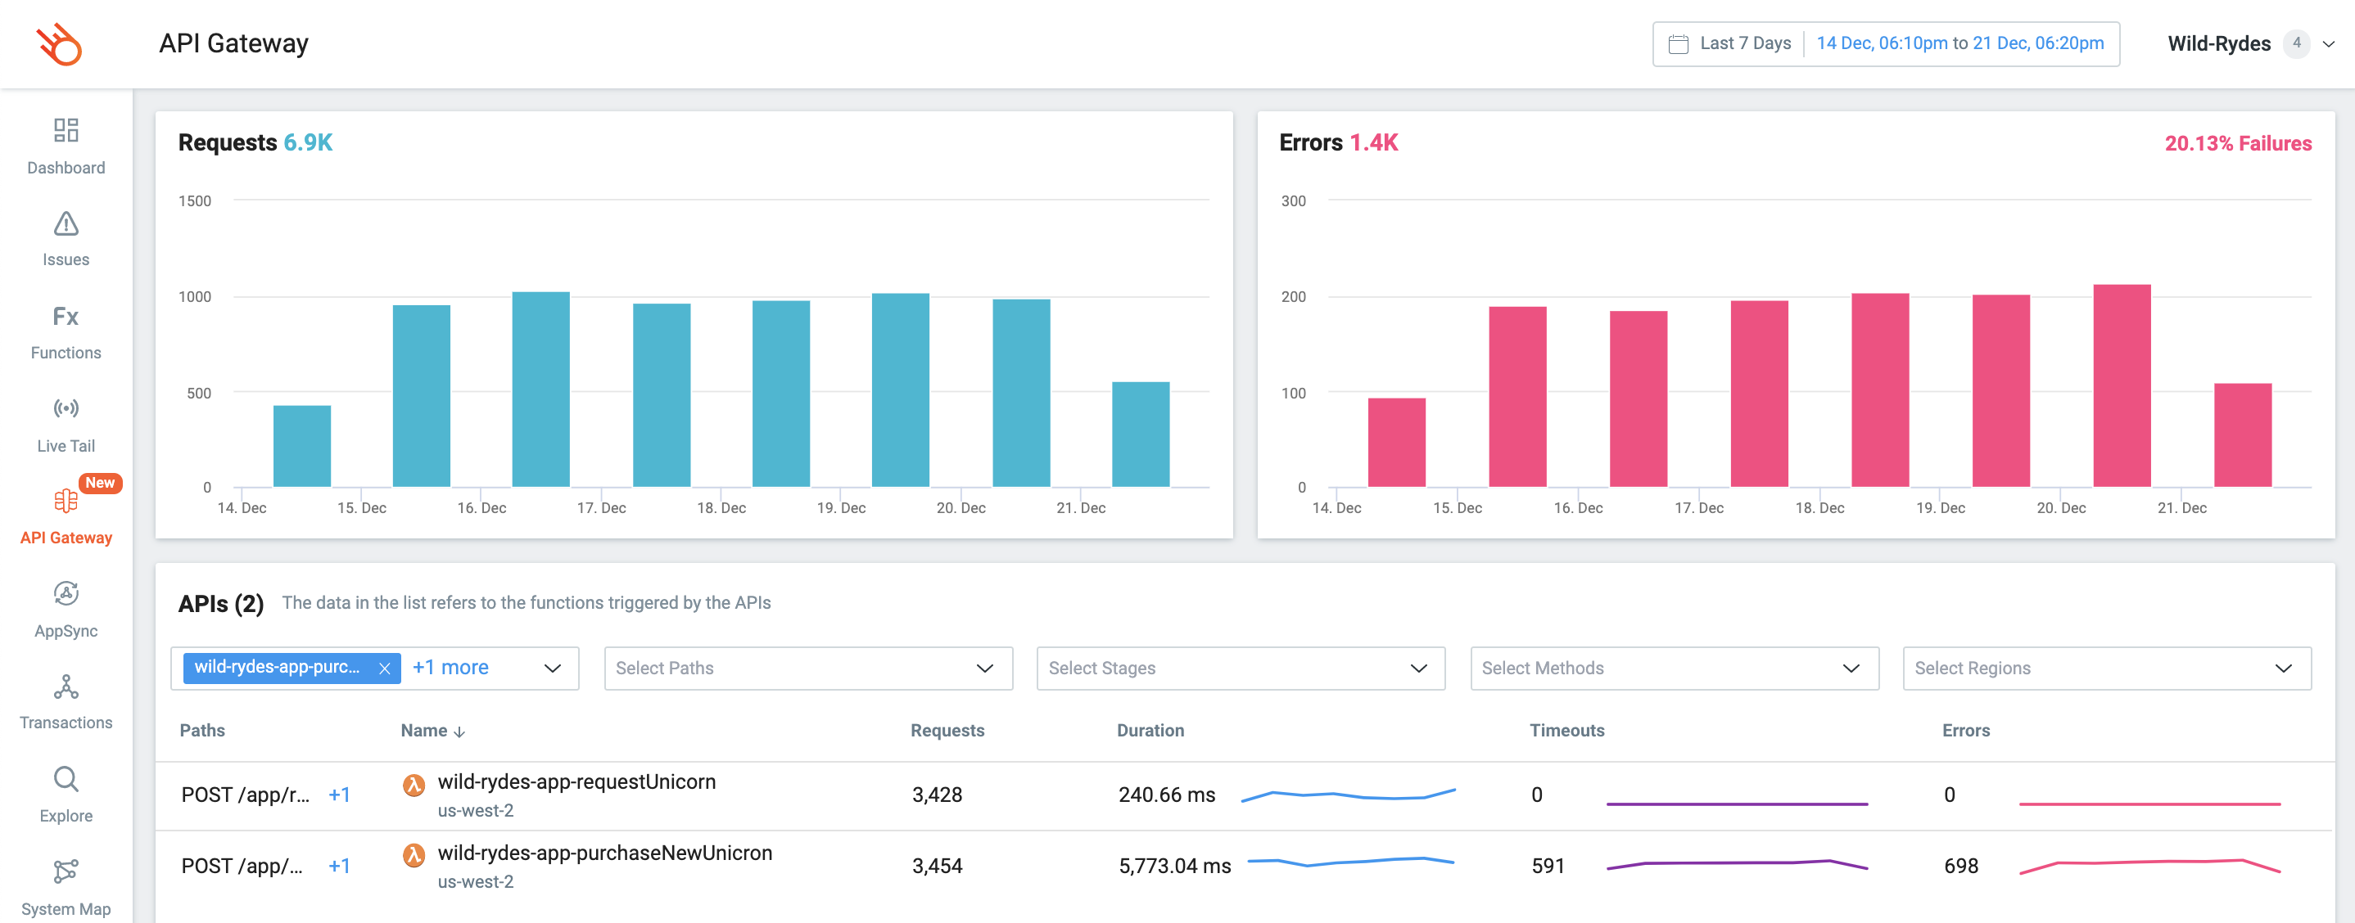Open the Select Stages dropdown
The image size is (2355, 923).
(x=1241, y=668)
